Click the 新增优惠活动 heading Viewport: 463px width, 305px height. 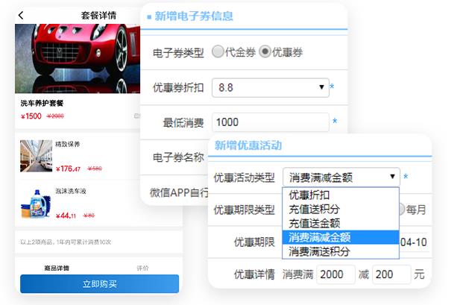[248, 145]
